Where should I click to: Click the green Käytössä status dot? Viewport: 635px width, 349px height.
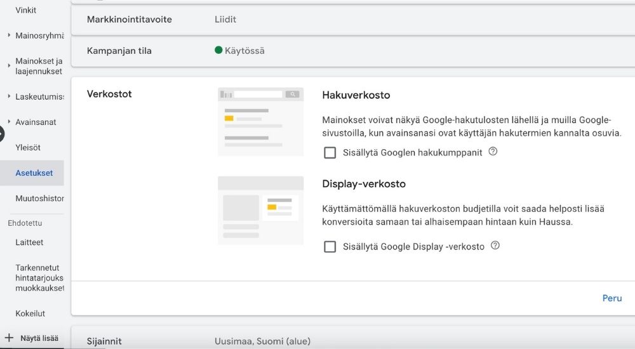point(218,51)
